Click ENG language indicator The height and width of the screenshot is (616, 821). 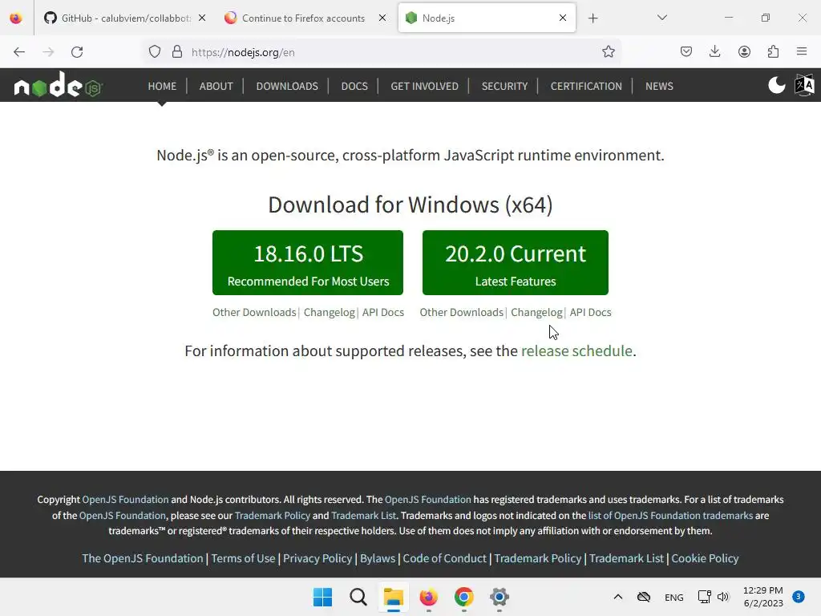pos(673,597)
